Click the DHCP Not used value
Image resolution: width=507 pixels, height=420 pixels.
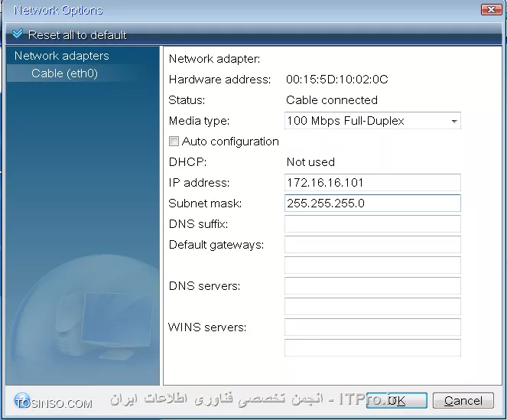310,161
